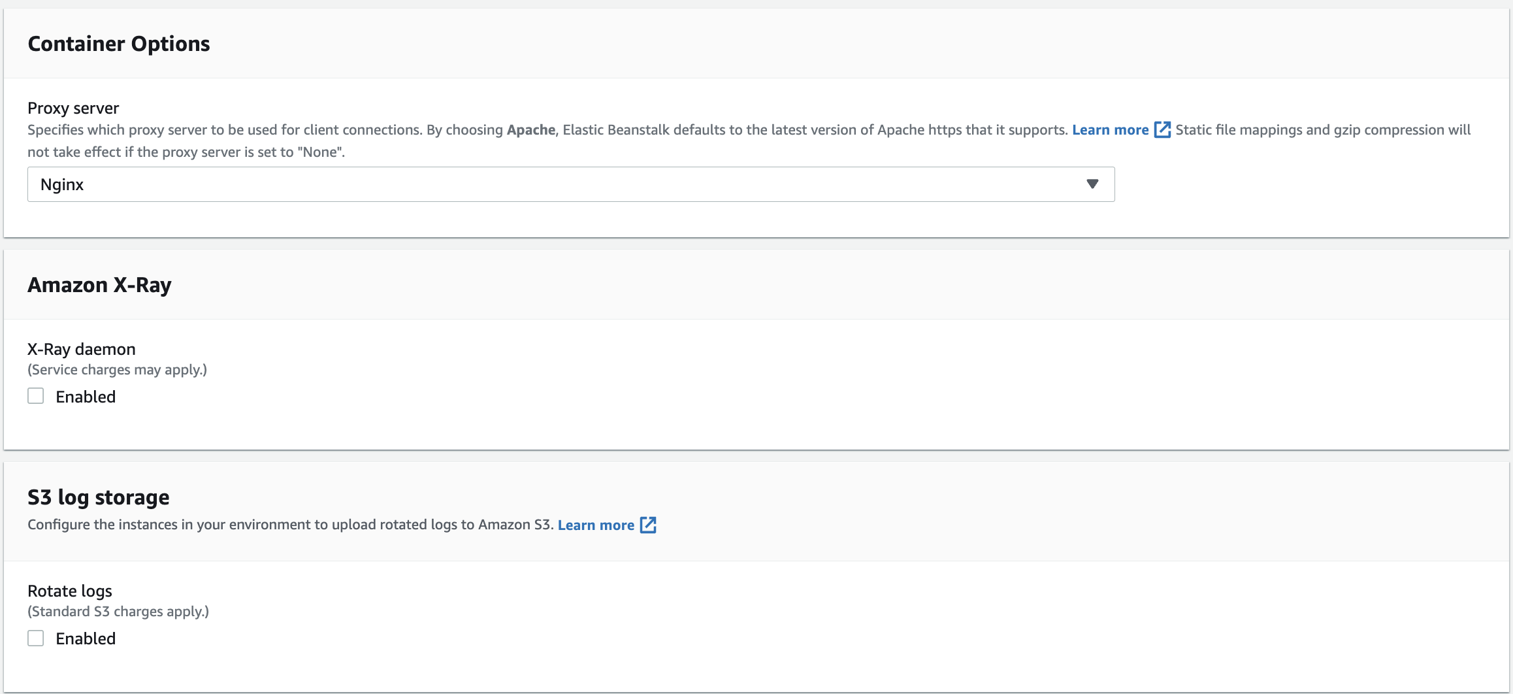This screenshot has width=1513, height=694.
Task: Open the Proxy server Learn more link
Action: (1110, 130)
